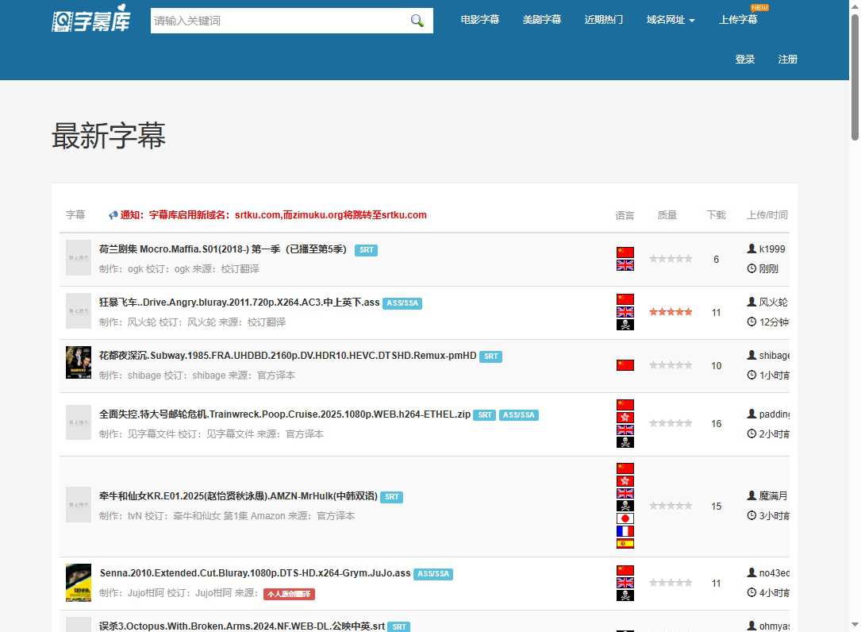Open 近期热门 menu
The image size is (861, 632).
(603, 20)
